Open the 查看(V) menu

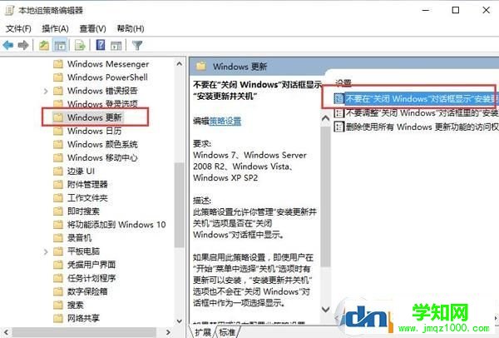pyautogui.click(x=92, y=28)
